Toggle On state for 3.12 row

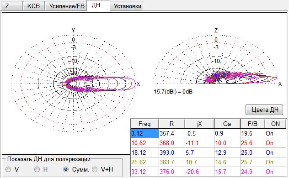pyautogui.click(x=276, y=133)
